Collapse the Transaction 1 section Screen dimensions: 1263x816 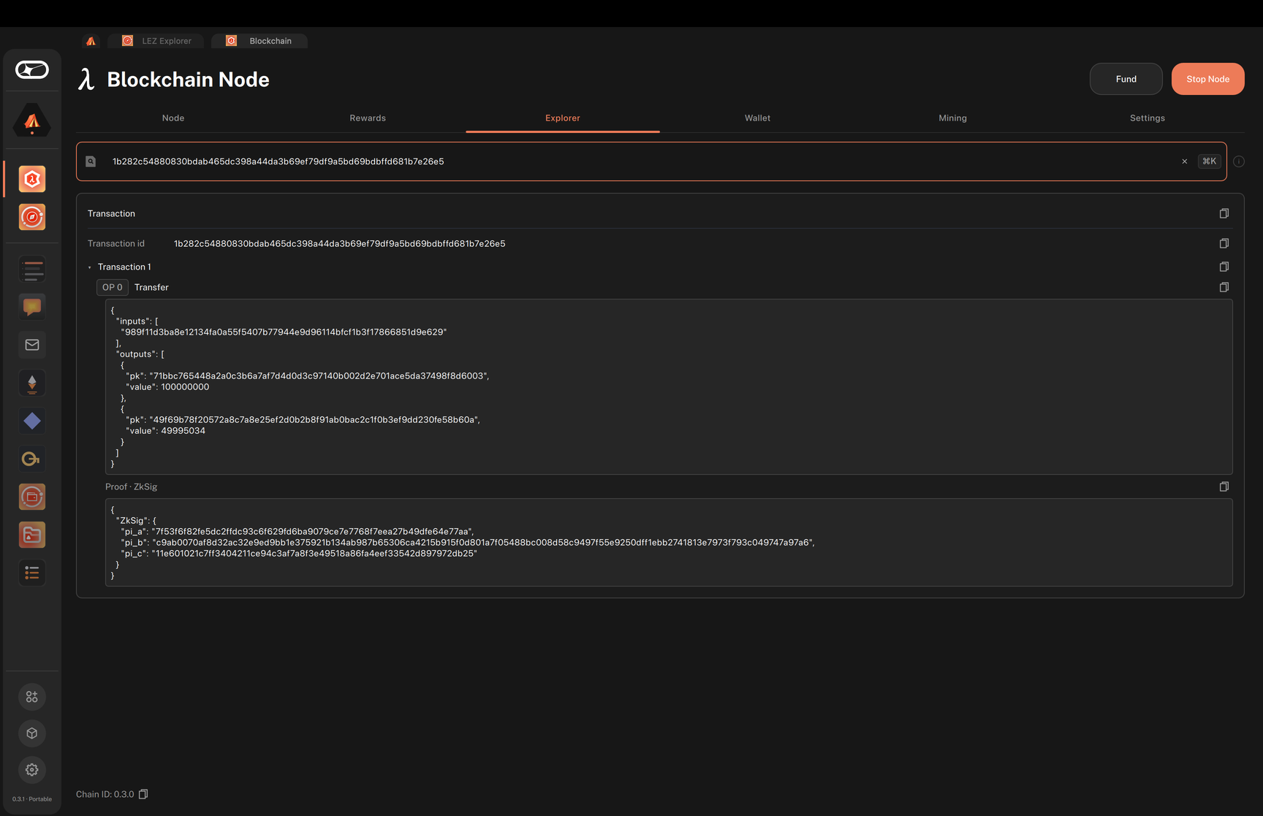tap(90, 267)
